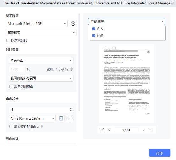This screenshot has height=160, width=176.
Task: Click the 列印頁面 section heading
Action: tap(12, 50)
